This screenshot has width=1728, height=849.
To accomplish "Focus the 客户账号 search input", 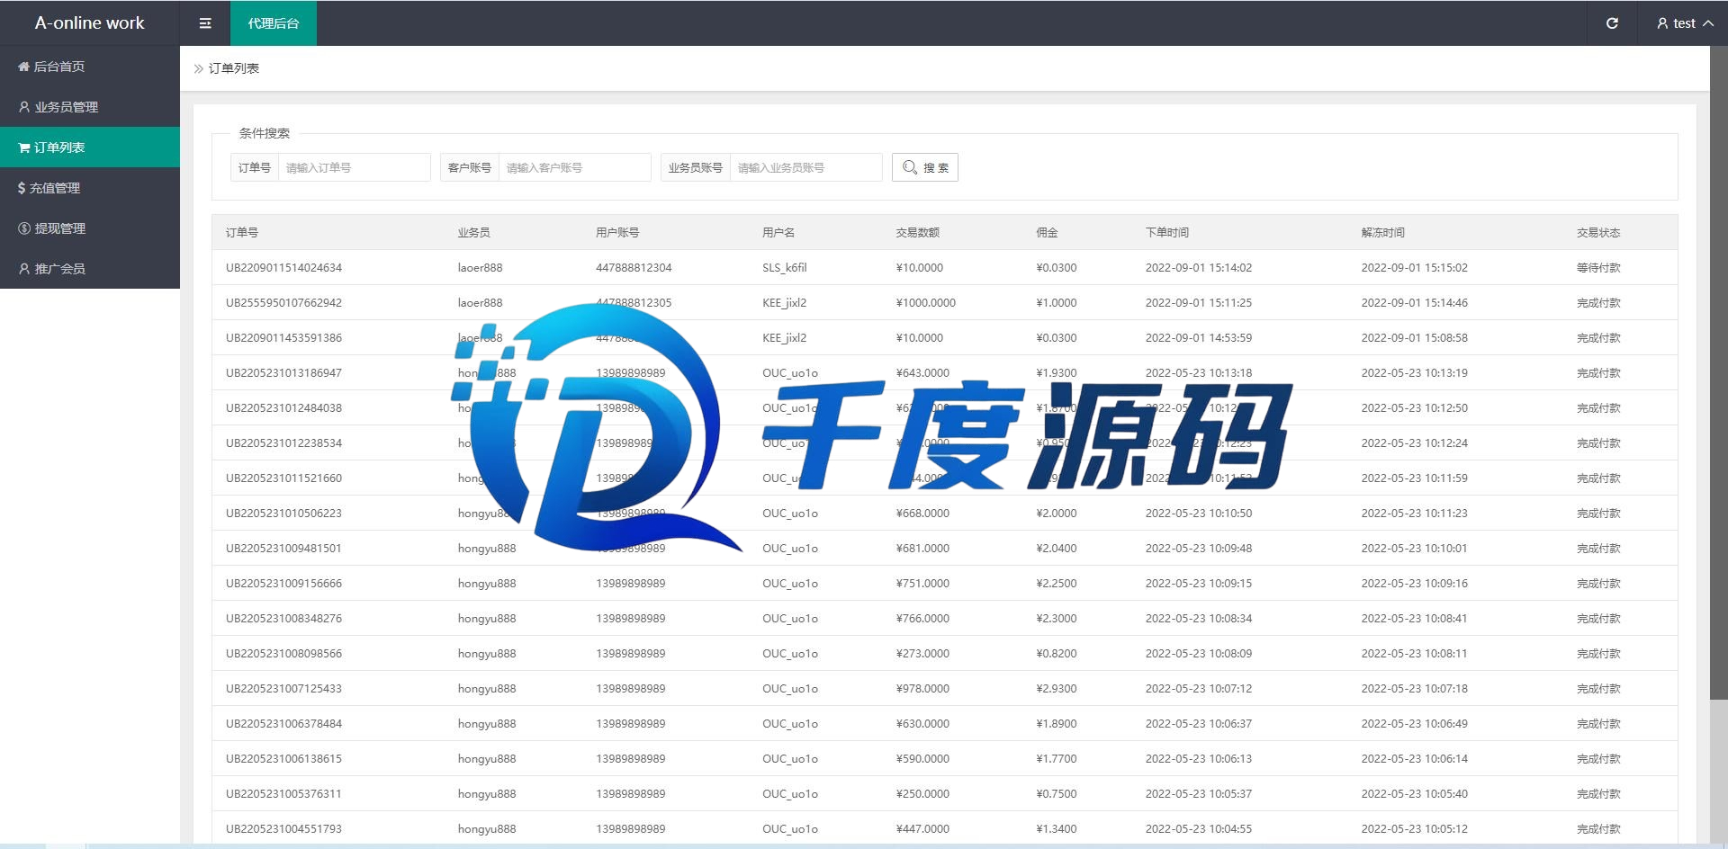I will (x=575, y=167).
